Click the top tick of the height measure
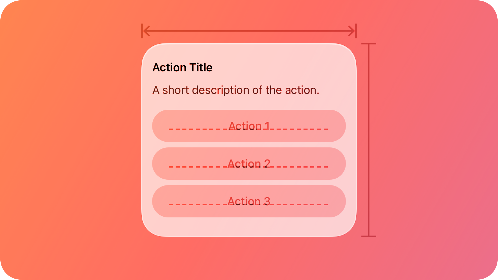This screenshot has width=498, height=280. (x=369, y=44)
